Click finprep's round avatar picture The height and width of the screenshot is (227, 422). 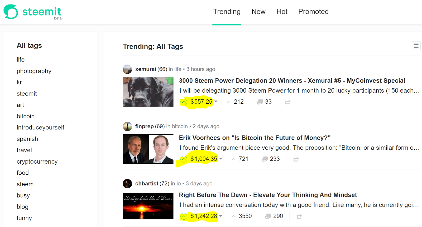tap(127, 127)
